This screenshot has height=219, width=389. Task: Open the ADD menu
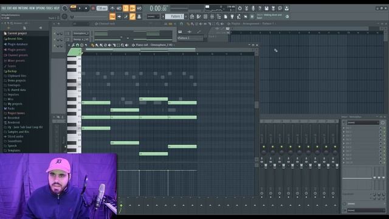coord(15,8)
